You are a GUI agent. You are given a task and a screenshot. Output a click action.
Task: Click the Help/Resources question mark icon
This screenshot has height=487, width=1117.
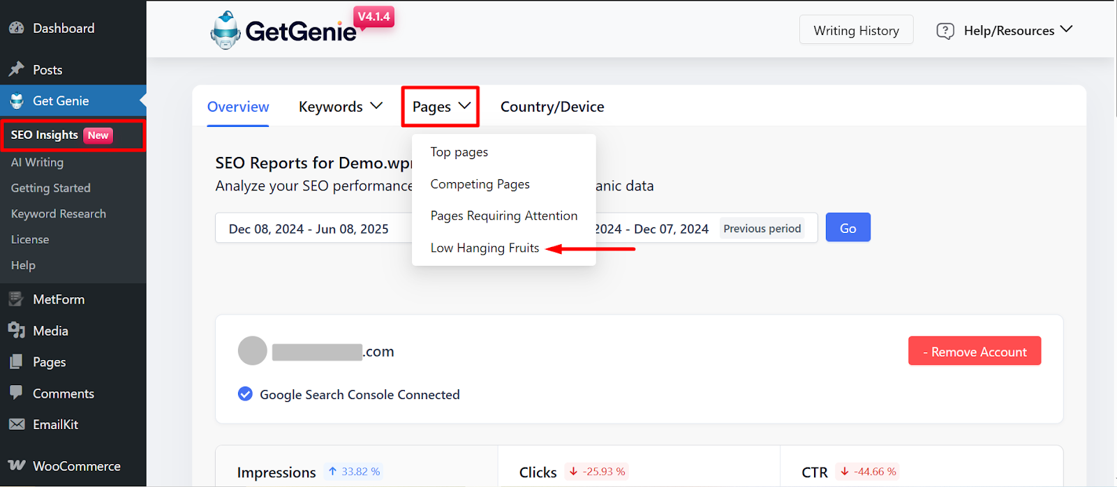point(945,31)
